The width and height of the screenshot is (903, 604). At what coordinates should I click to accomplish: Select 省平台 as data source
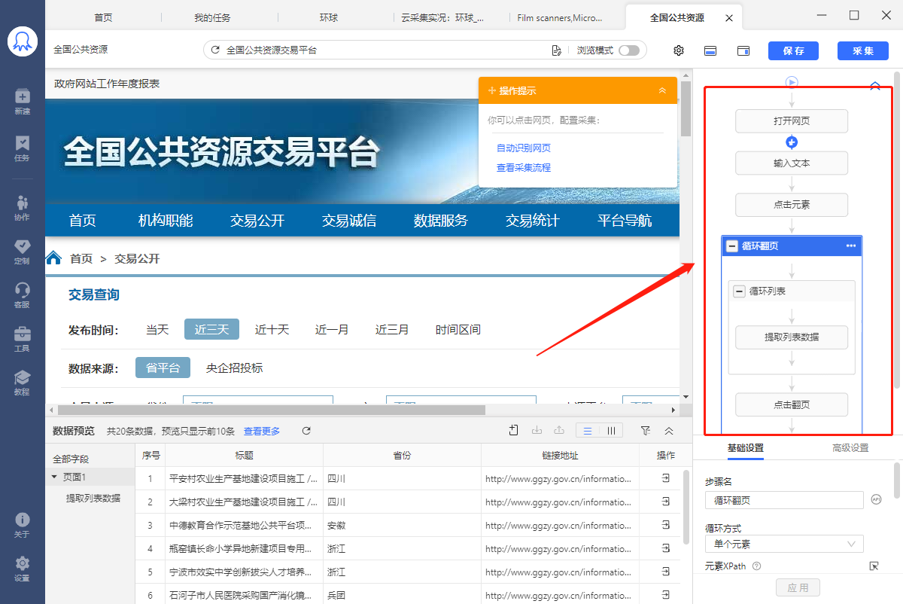[x=163, y=368]
